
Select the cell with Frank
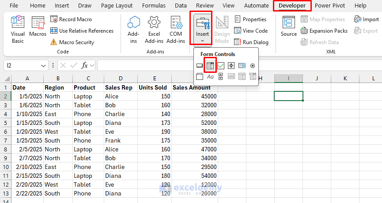[x=121, y=140]
